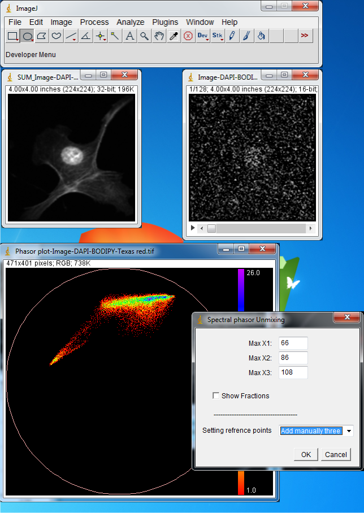
Task: Click the stack slice scrollbar thumb
Action: (x=211, y=228)
